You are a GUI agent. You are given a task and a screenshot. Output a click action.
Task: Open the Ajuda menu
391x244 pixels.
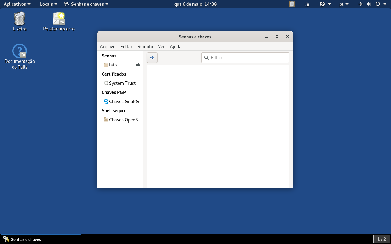[x=176, y=47]
